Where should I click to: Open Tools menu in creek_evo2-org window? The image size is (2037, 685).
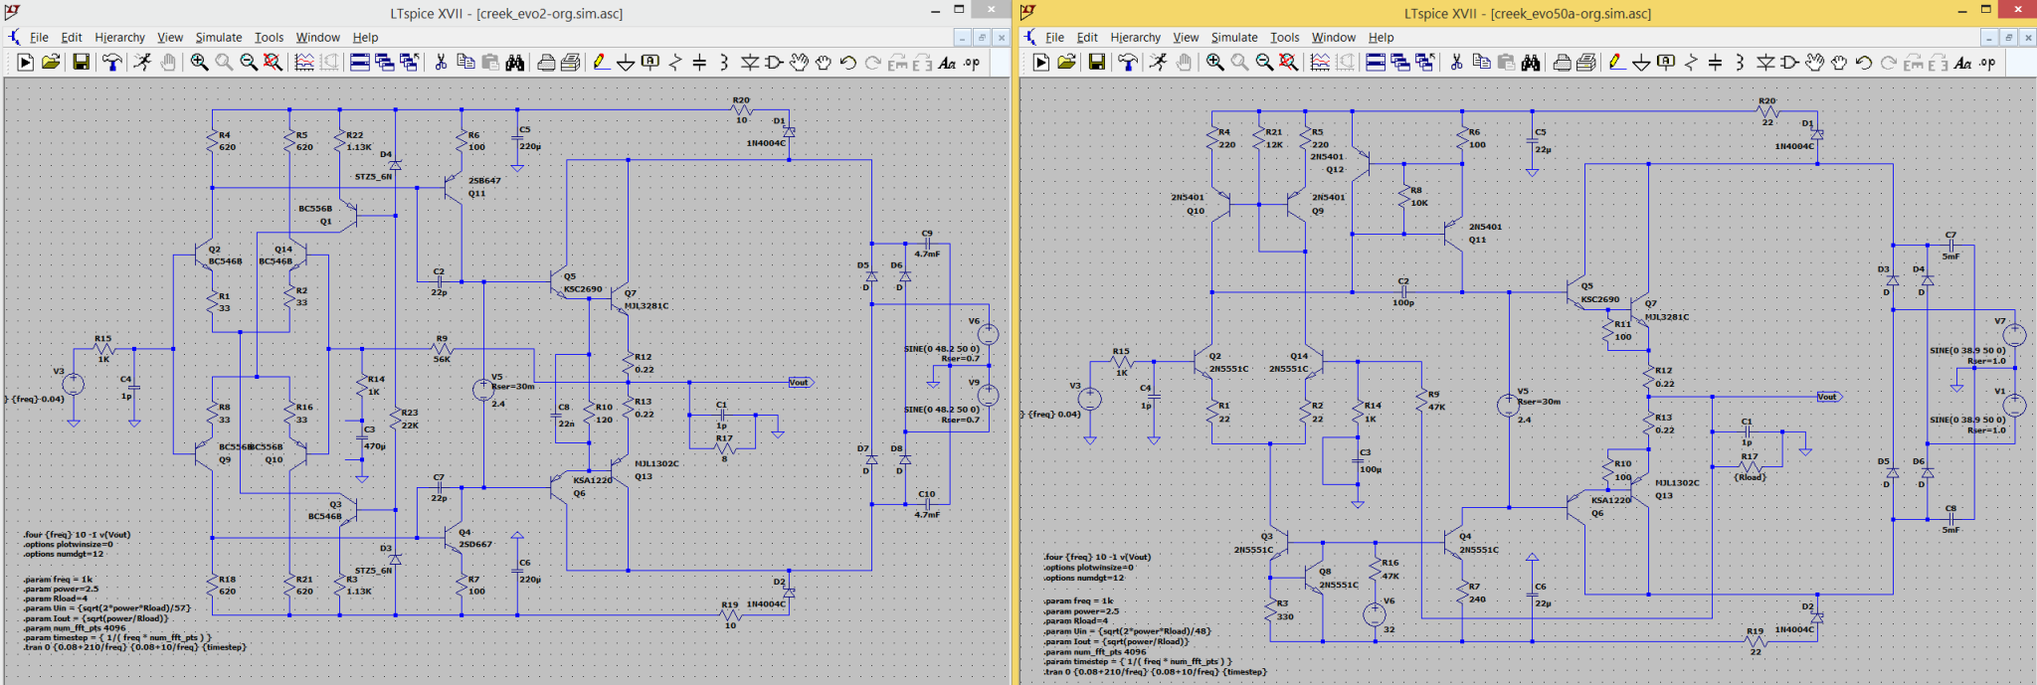269,38
